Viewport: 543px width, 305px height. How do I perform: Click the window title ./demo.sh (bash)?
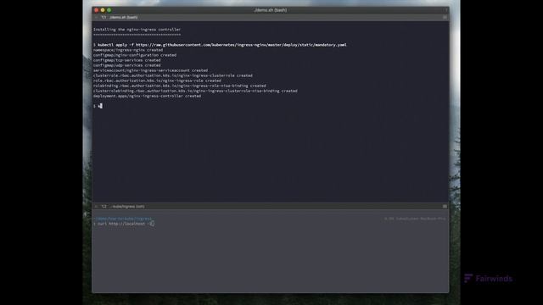(270, 10)
